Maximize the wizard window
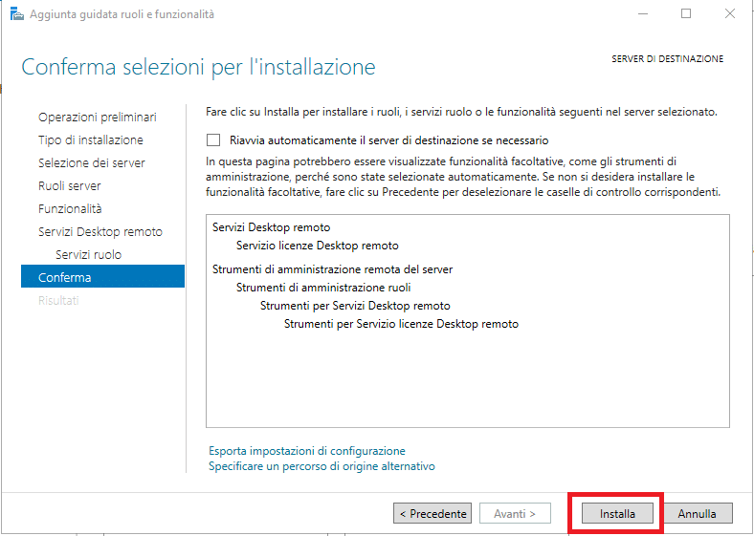The image size is (754, 536). pos(686,14)
